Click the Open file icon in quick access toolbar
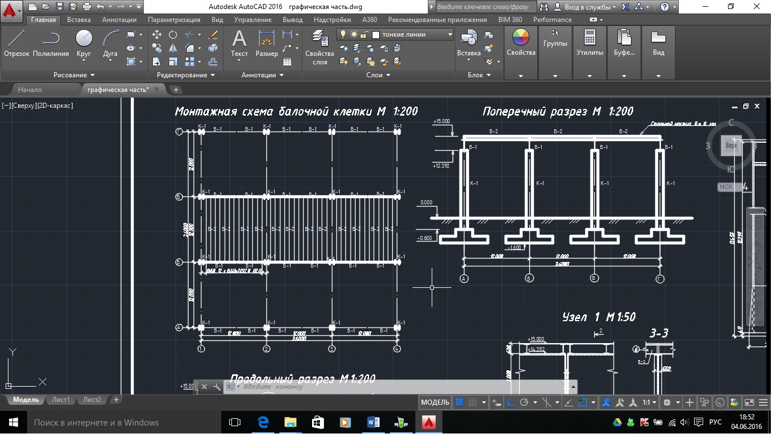 point(46,7)
